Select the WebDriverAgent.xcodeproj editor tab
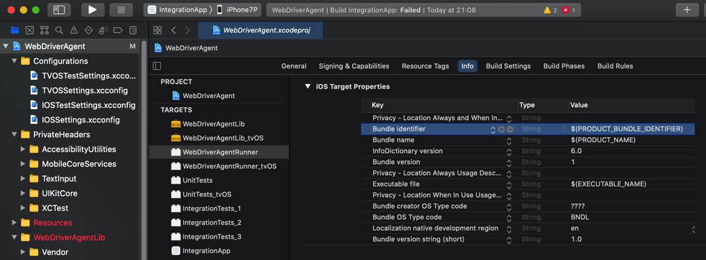Screen dimensions: 706x260 coord(261,30)
